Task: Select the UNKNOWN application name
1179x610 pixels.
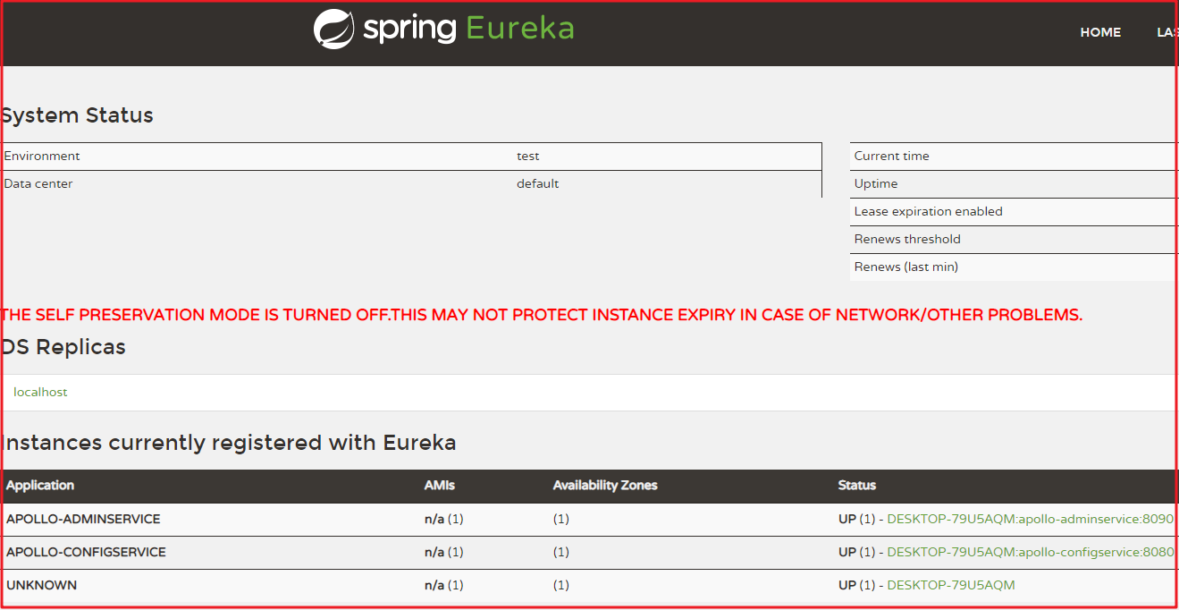Action: (41, 585)
